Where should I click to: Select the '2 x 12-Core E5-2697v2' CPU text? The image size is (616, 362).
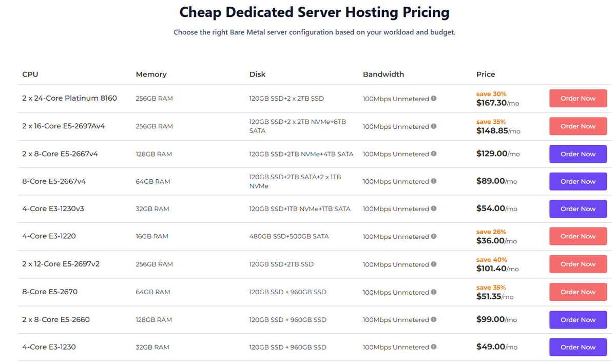(61, 264)
